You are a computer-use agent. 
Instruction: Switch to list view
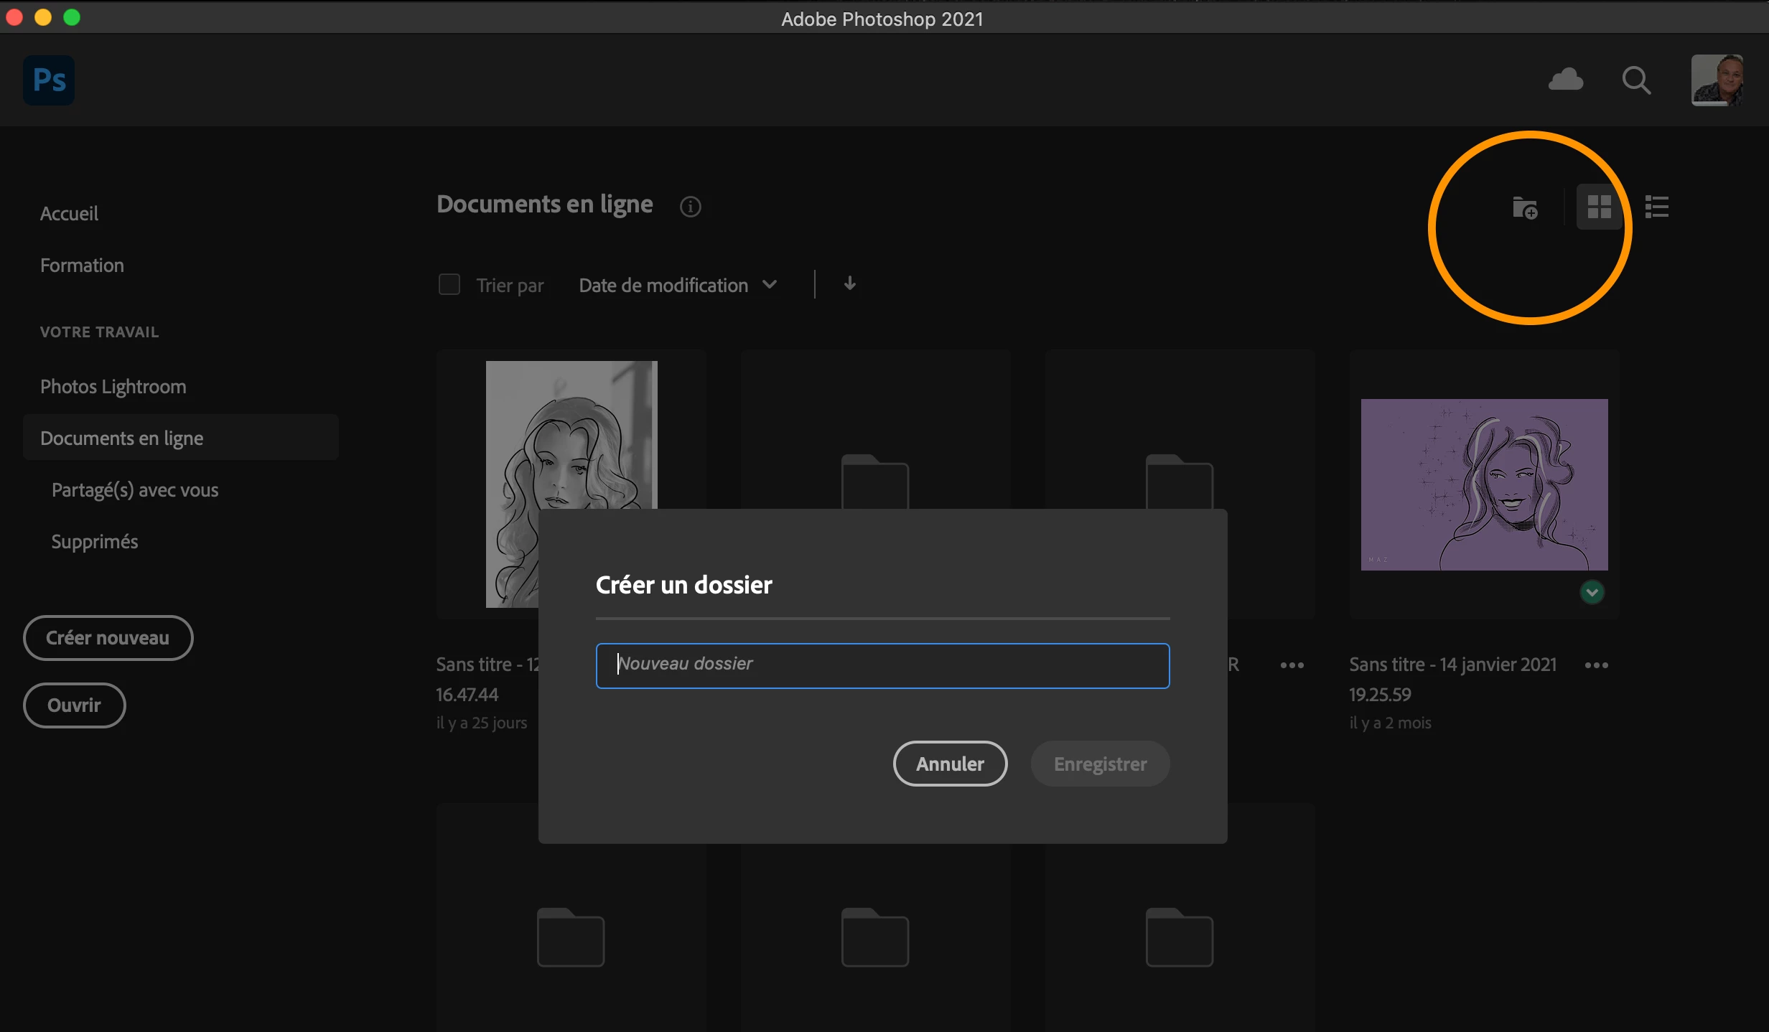pos(1656,207)
